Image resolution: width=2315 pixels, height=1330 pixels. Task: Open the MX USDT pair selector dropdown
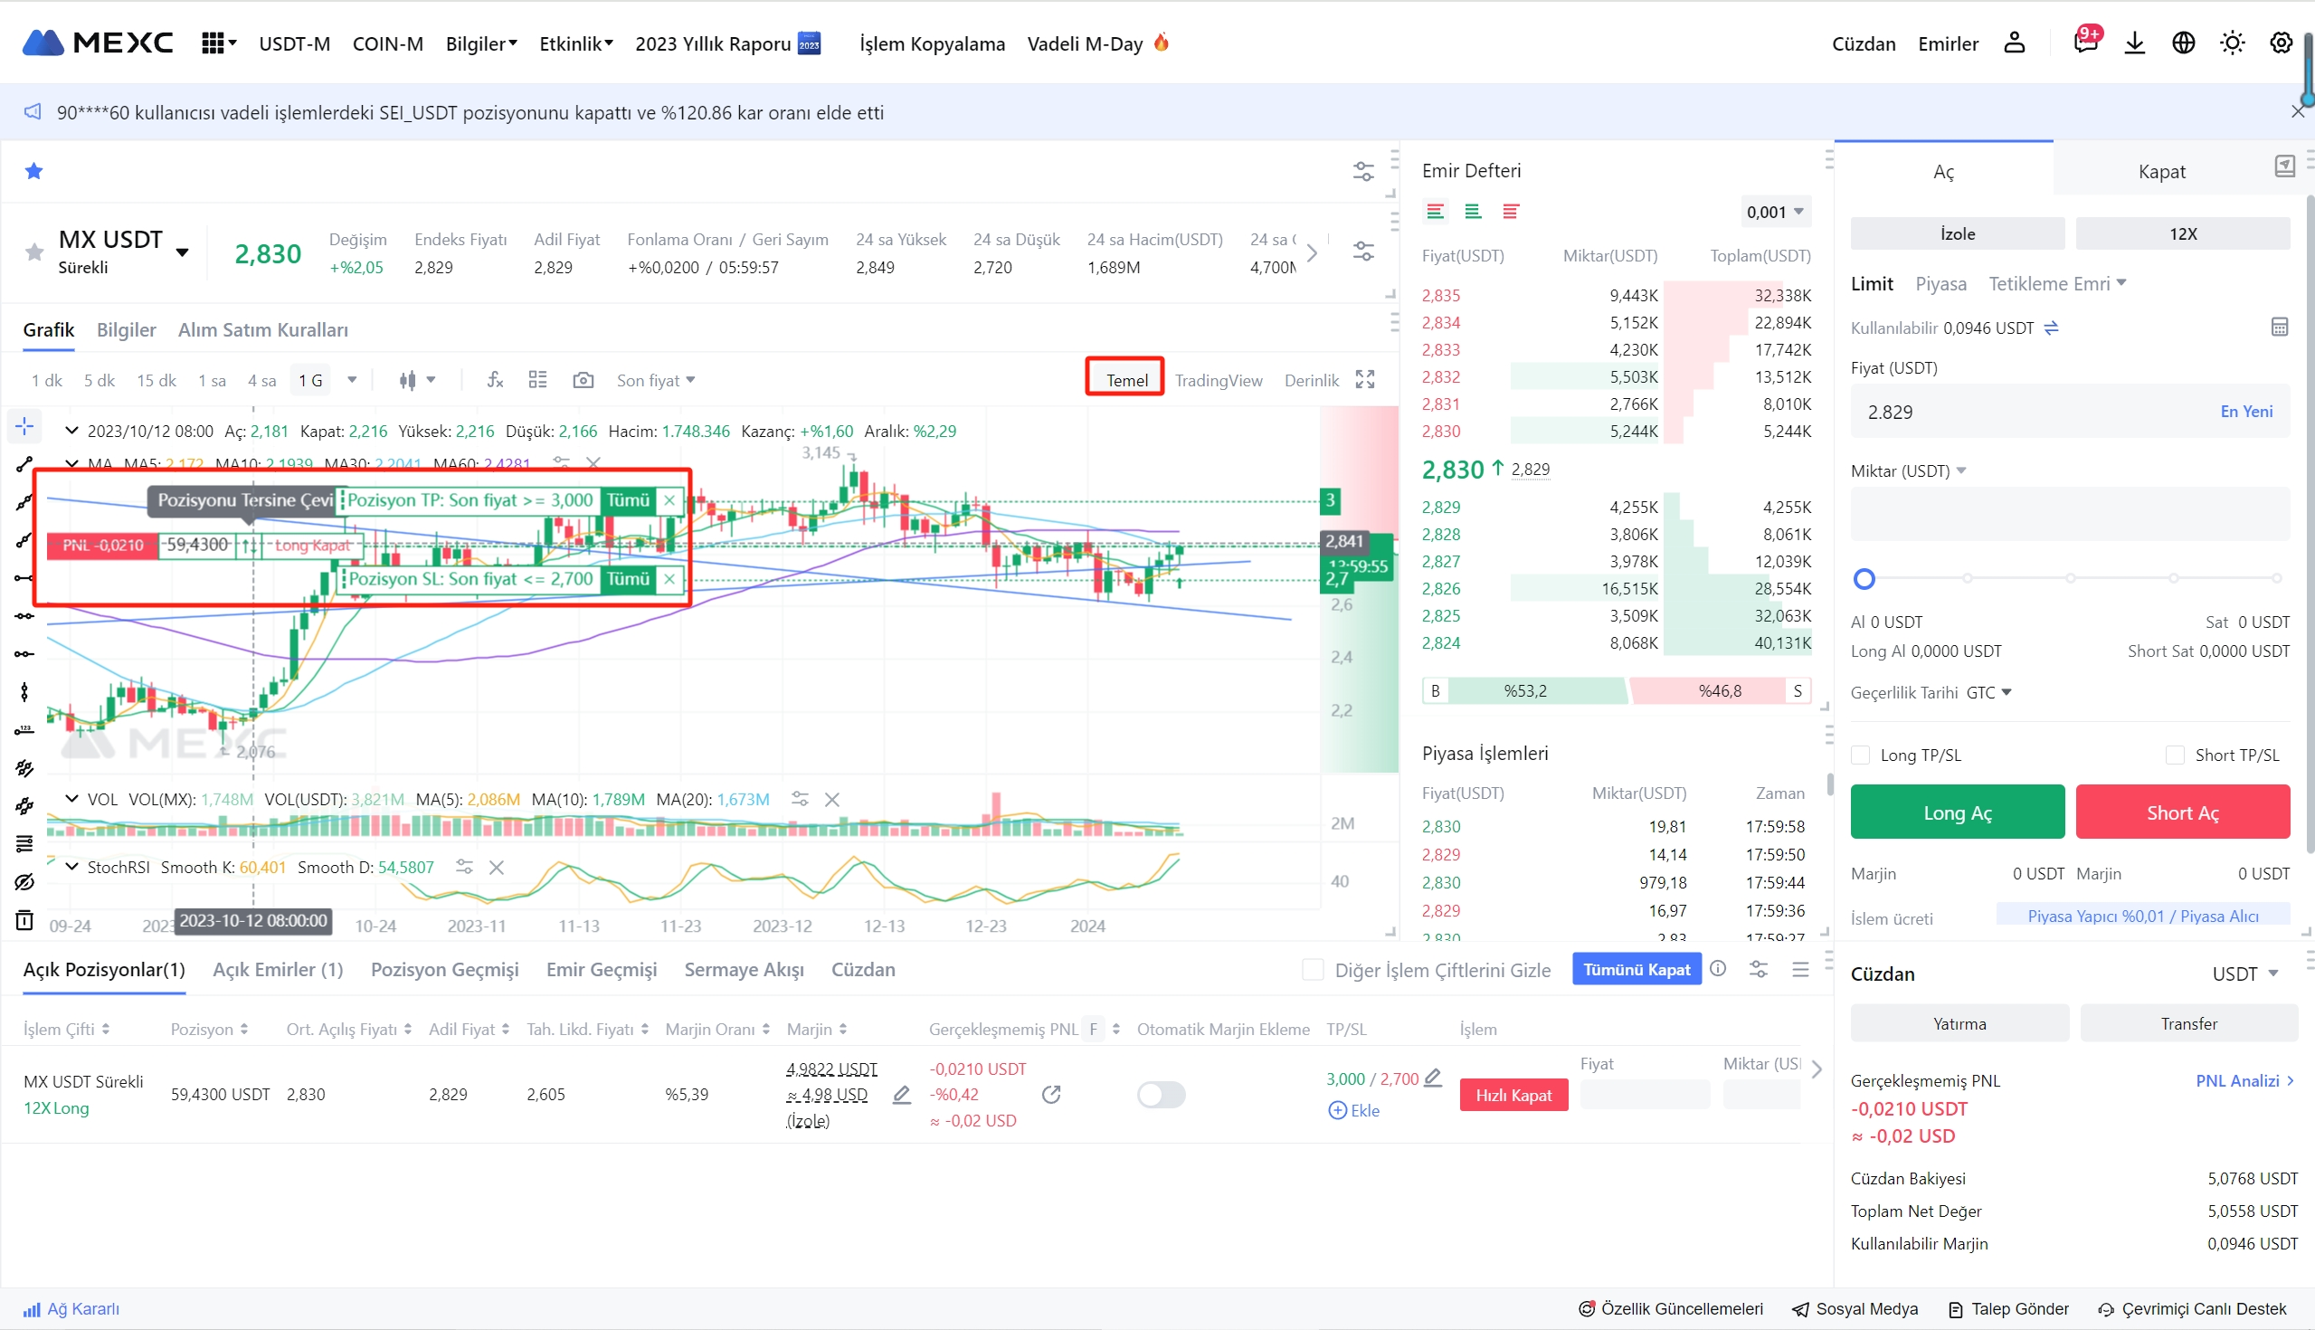pos(182,252)
